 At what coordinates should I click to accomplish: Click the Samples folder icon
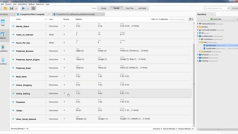[200, 27]
